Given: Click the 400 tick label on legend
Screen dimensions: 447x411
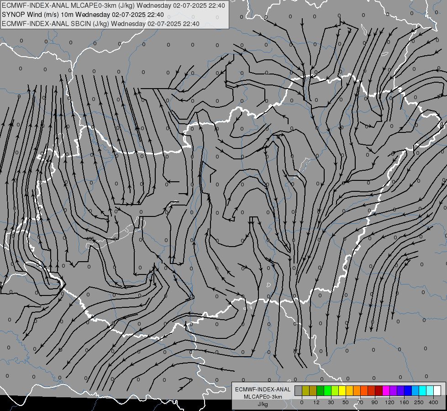Looking at the screenshot, I should (x=433, y=402).
